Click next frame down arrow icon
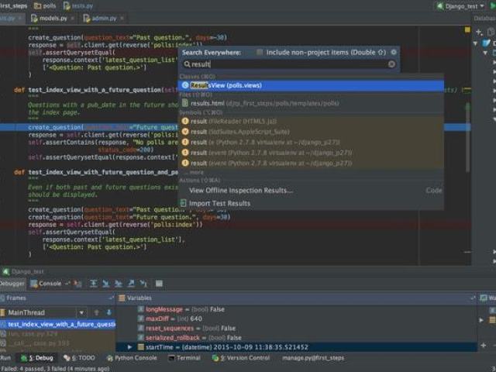This screenshot has height=372, width=496. pos(108,312)
